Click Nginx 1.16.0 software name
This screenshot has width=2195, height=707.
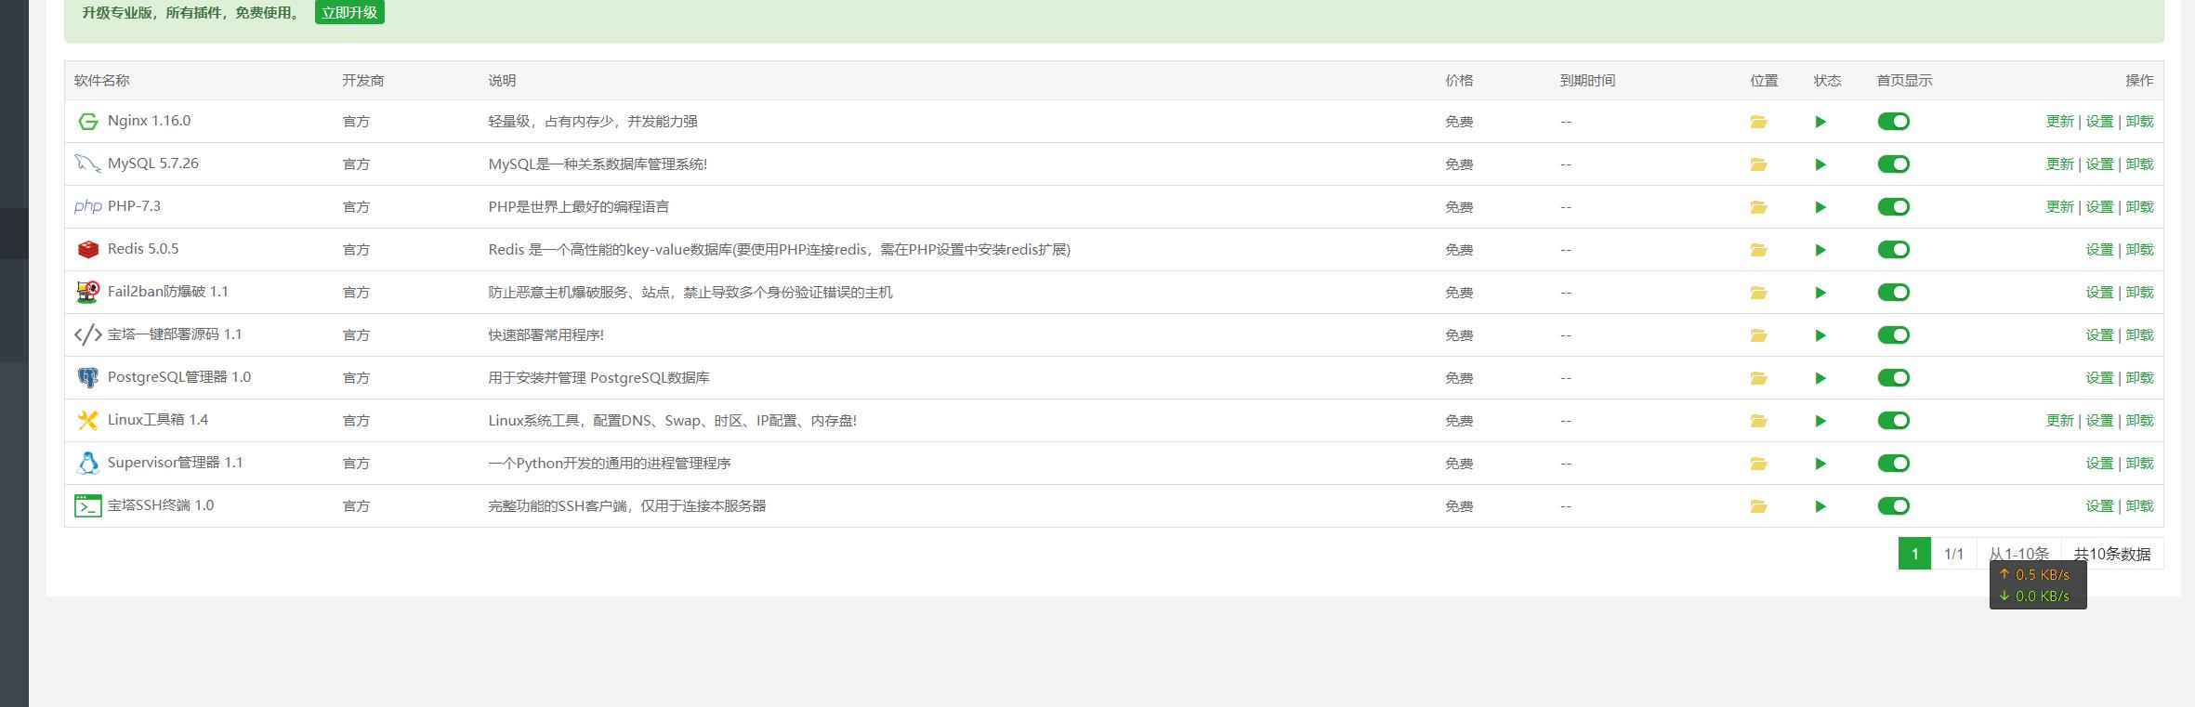(x=149, y=121)
